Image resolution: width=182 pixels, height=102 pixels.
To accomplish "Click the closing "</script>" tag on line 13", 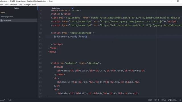I will tap(57, 44).
